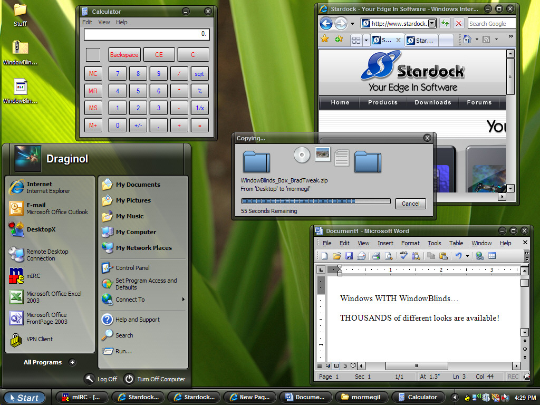Expand the Undo history dropdown arrow
The width and height of the screenshot is (540, 405).
click(x=467, y=256)
